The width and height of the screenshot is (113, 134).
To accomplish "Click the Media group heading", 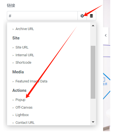I will click(x=18, y=72).
